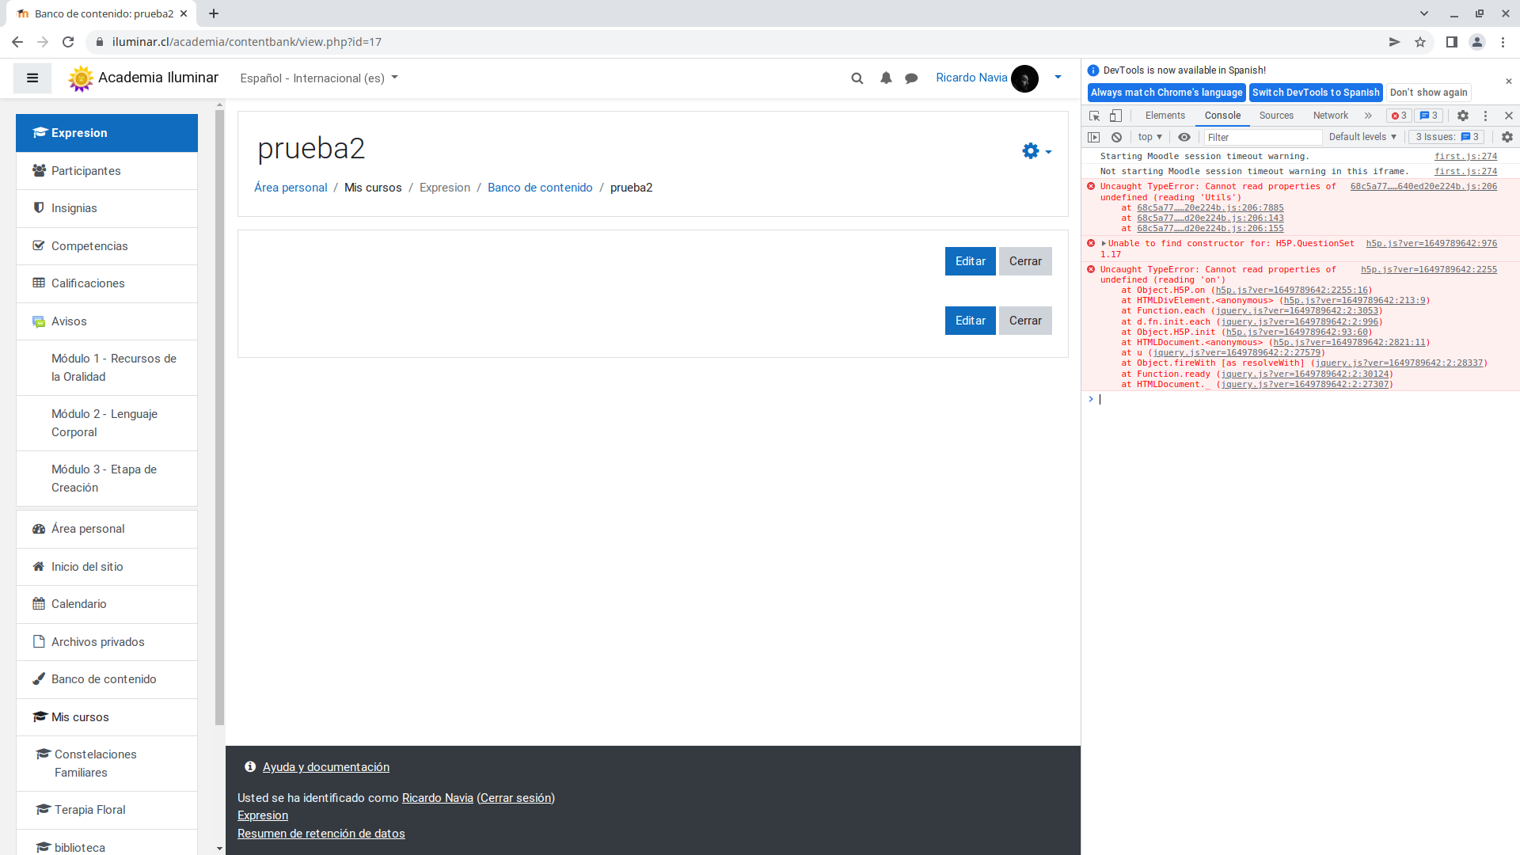Open Competencias in the sidebar
The image size is (1520, 855).
click(107, 246)
